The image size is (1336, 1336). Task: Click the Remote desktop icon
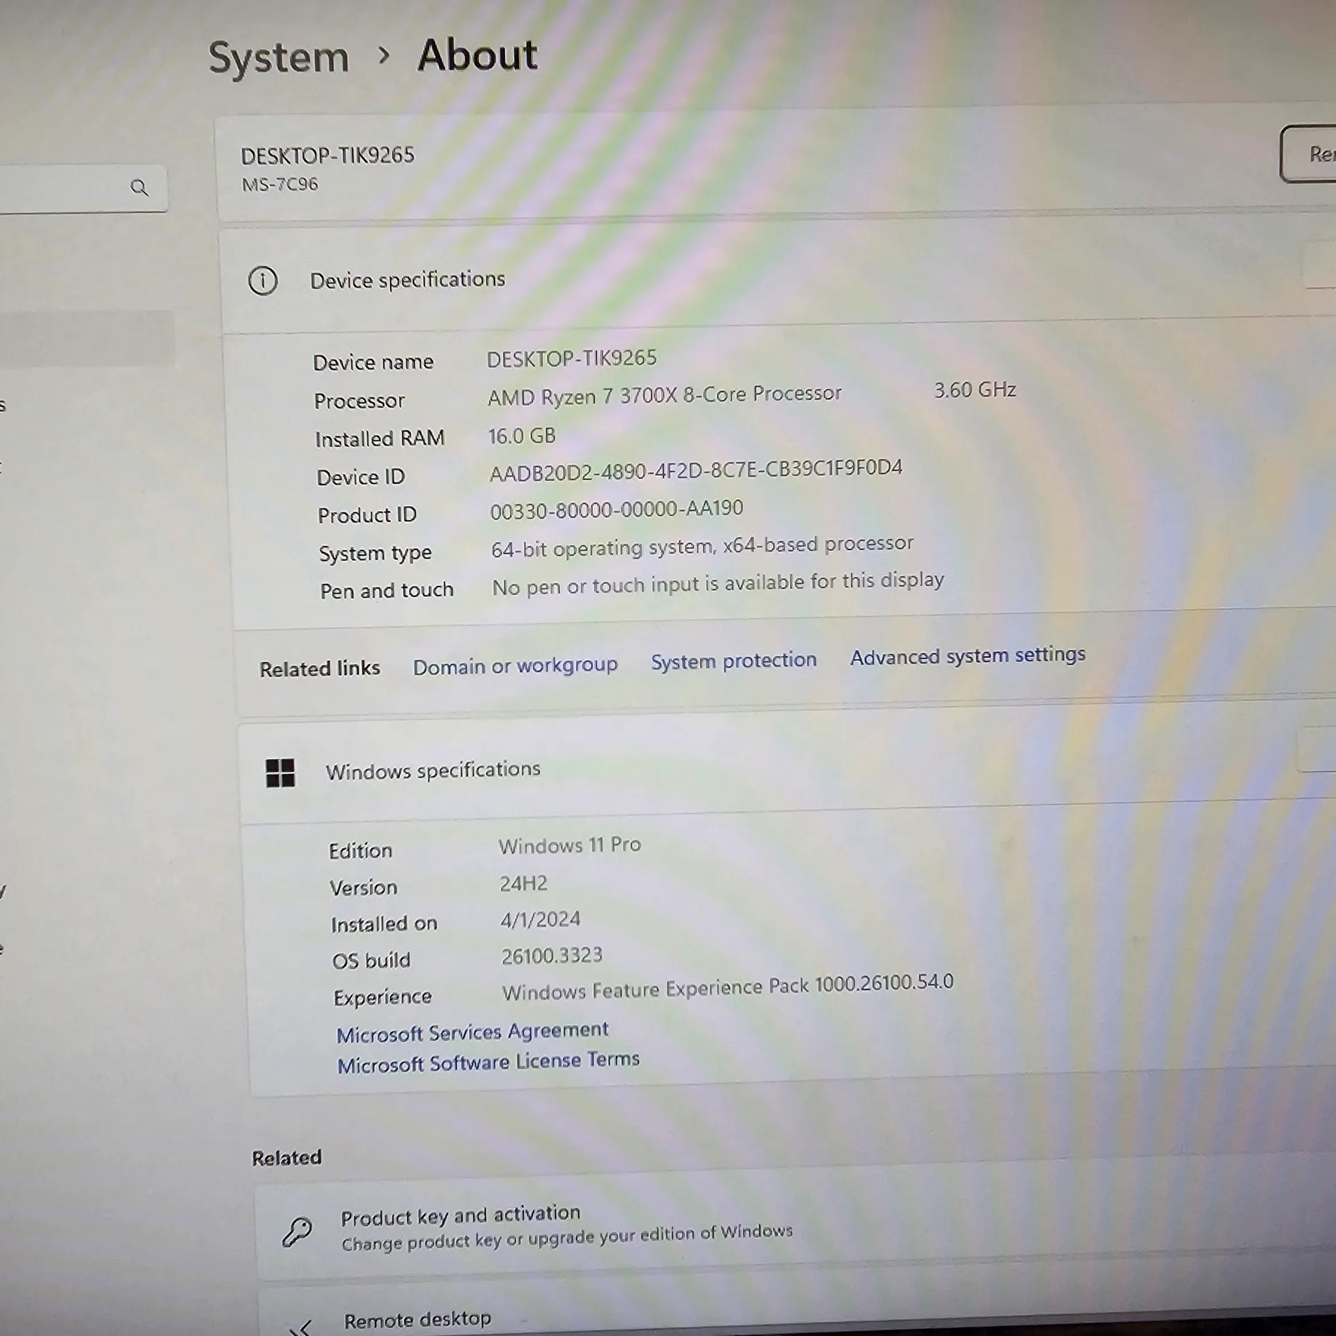point(301,1326)
